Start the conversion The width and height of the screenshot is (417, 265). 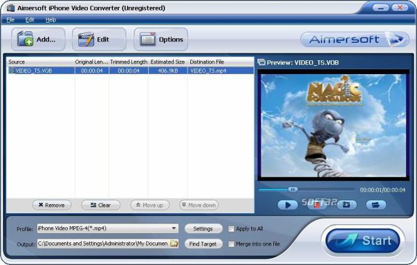(363, 241)
